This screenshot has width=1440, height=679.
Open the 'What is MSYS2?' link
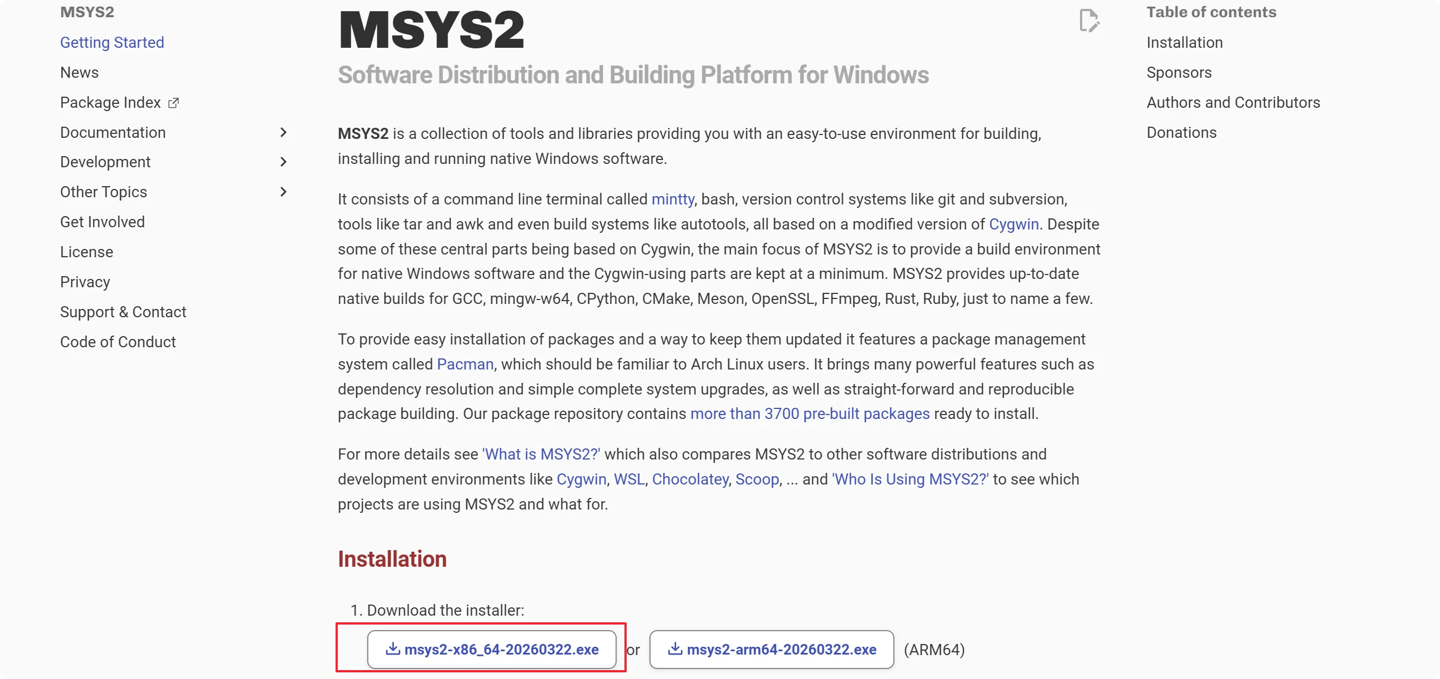pyautogui.click(x=541, y=454)
